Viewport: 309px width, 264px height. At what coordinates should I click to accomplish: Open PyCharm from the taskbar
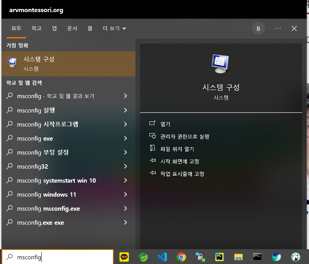point(219,257)
